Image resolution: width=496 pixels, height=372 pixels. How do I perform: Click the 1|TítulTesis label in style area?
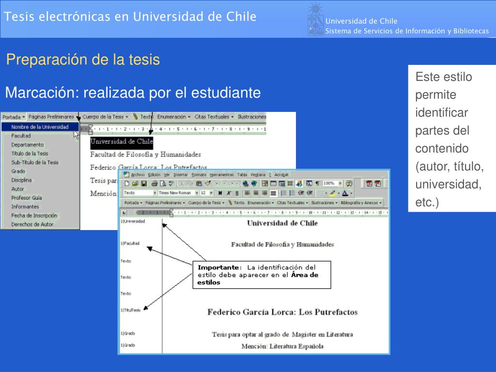tap(131, 310)
